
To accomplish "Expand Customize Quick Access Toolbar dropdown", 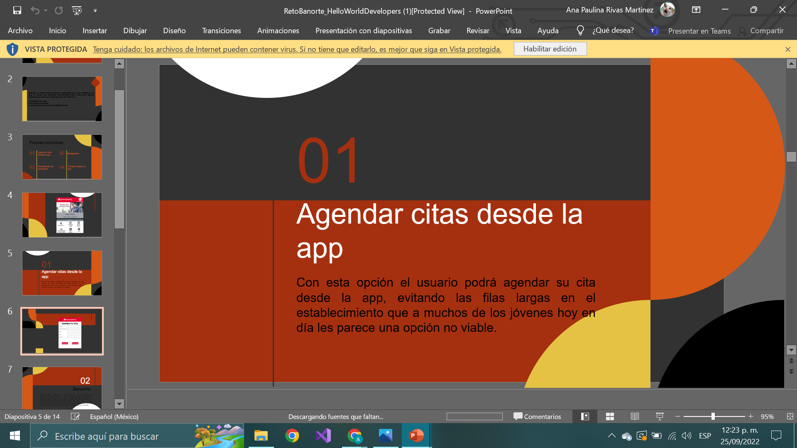I will (x=95, y=10).
